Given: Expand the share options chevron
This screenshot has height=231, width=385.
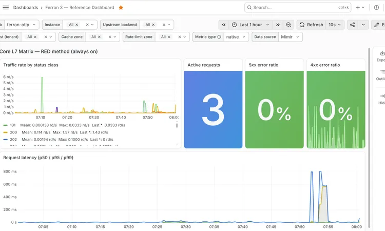Looking at the screenshot, I should pos(363,25).
